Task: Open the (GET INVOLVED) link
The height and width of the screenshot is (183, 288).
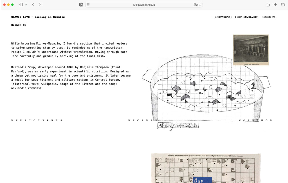Action: coord(247,17)
